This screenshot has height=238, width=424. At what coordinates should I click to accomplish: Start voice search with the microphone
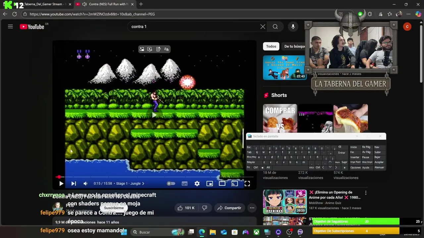click(x=293, y=26)
